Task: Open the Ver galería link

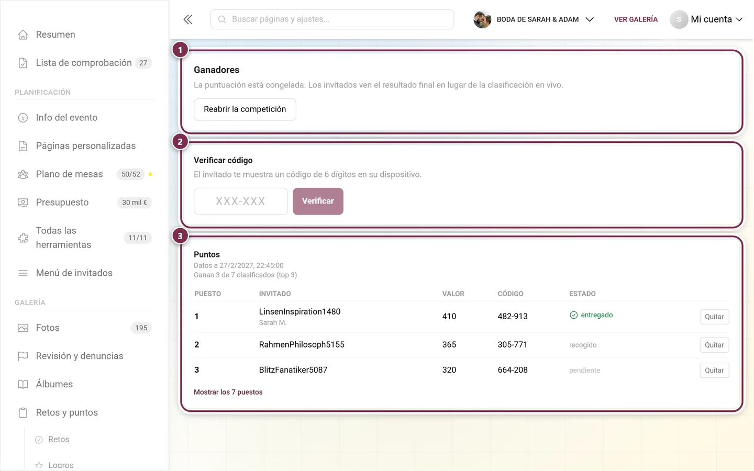Action: 636,19
